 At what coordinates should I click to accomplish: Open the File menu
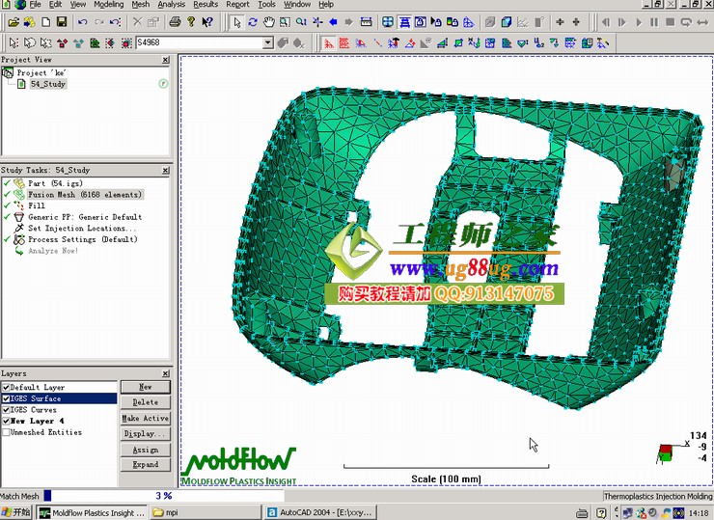coord(35,5)
